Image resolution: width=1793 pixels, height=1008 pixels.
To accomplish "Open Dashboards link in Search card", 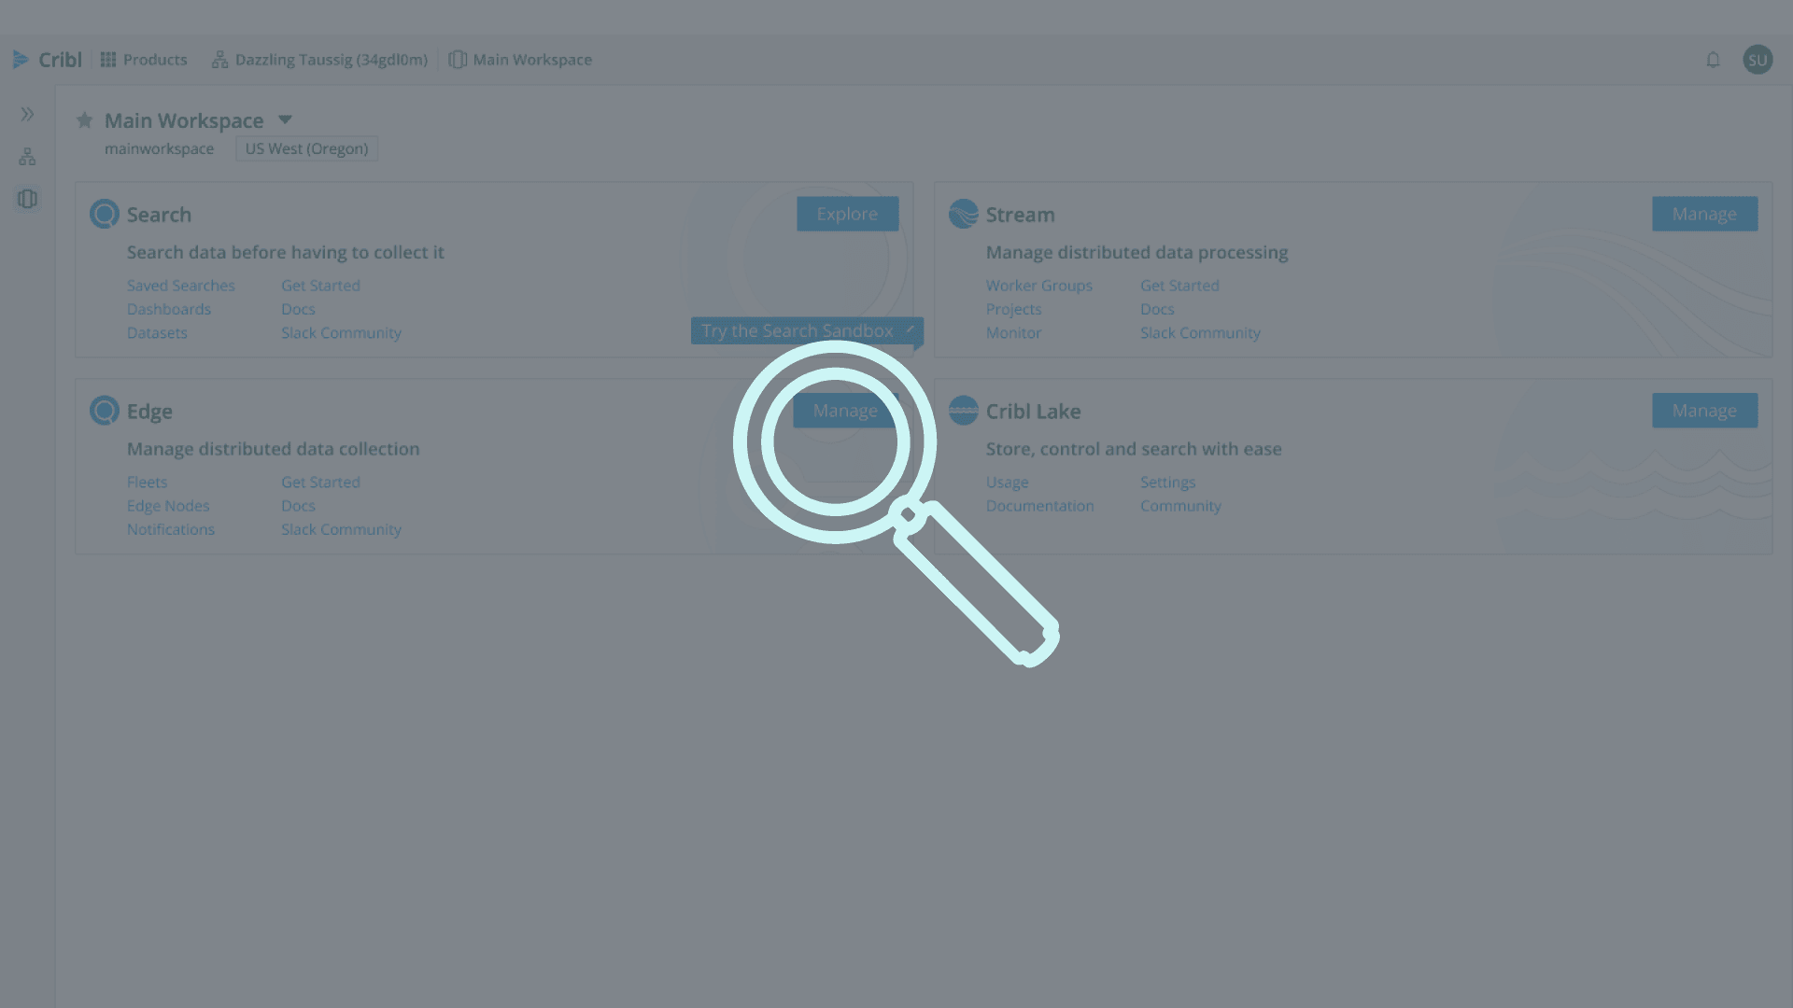I will click(169, 309).
